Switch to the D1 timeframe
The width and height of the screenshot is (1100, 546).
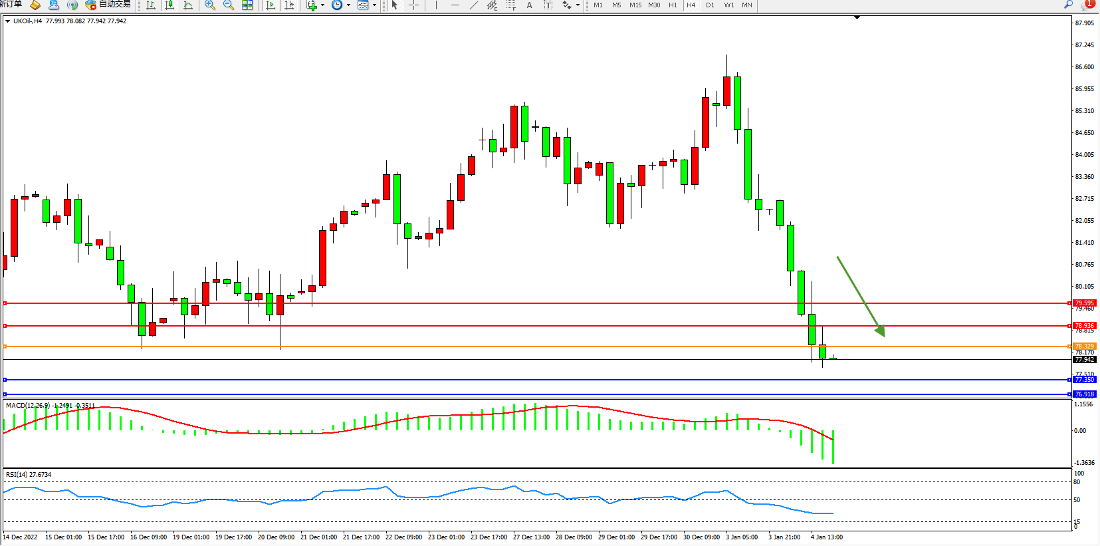coord(710,5)
